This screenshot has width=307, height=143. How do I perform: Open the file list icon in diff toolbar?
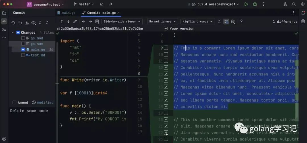pos(97,22)
